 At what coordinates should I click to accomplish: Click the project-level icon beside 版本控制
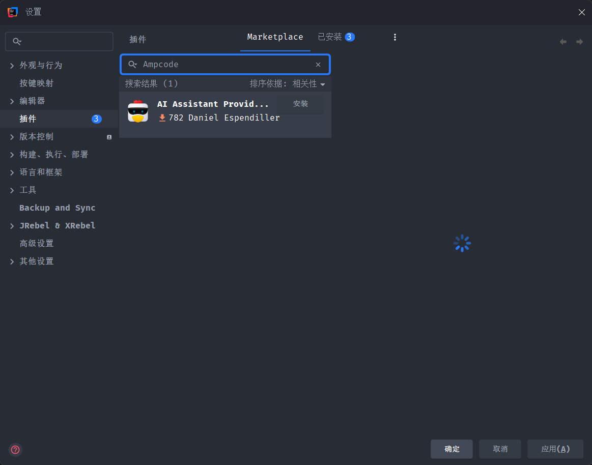109,137
